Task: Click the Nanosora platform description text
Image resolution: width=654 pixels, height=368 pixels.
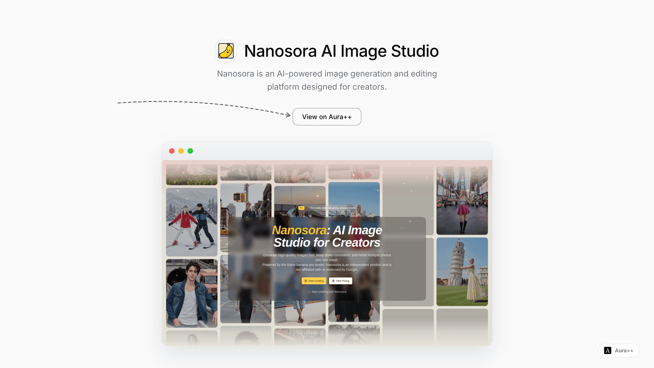Action: pos(327,80)
